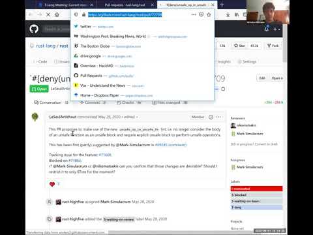Expand the edited history dropdown on comment

coord(131,117)
